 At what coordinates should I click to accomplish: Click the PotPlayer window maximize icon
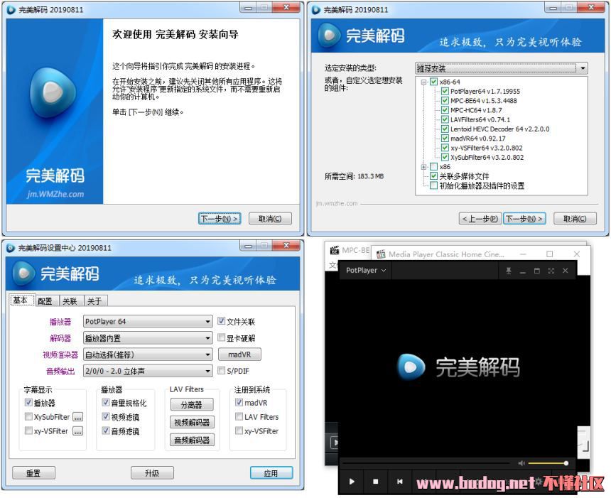[x=536, y=271]
